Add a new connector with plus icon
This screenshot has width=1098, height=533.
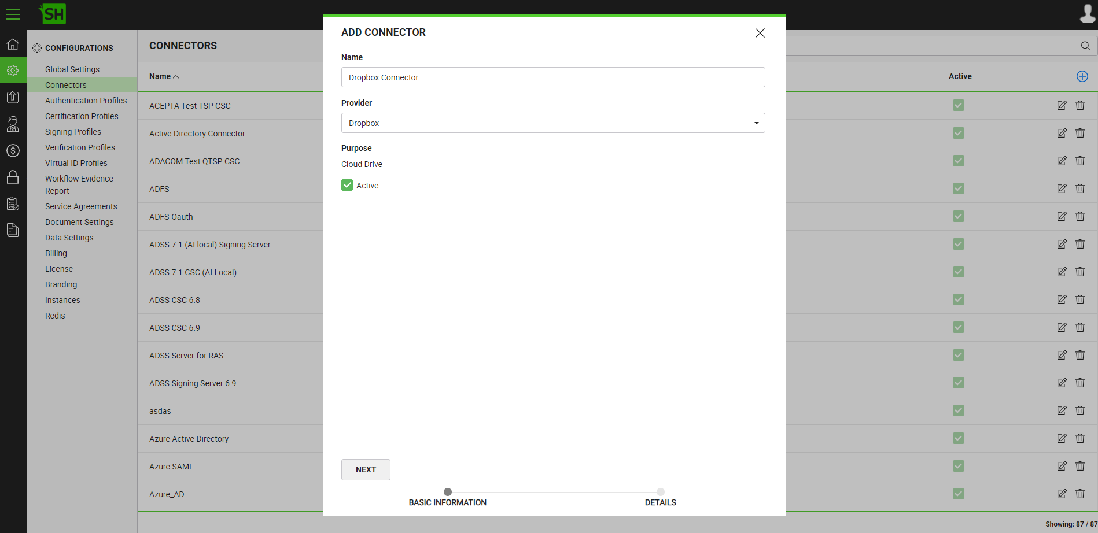coord(1082,76)
